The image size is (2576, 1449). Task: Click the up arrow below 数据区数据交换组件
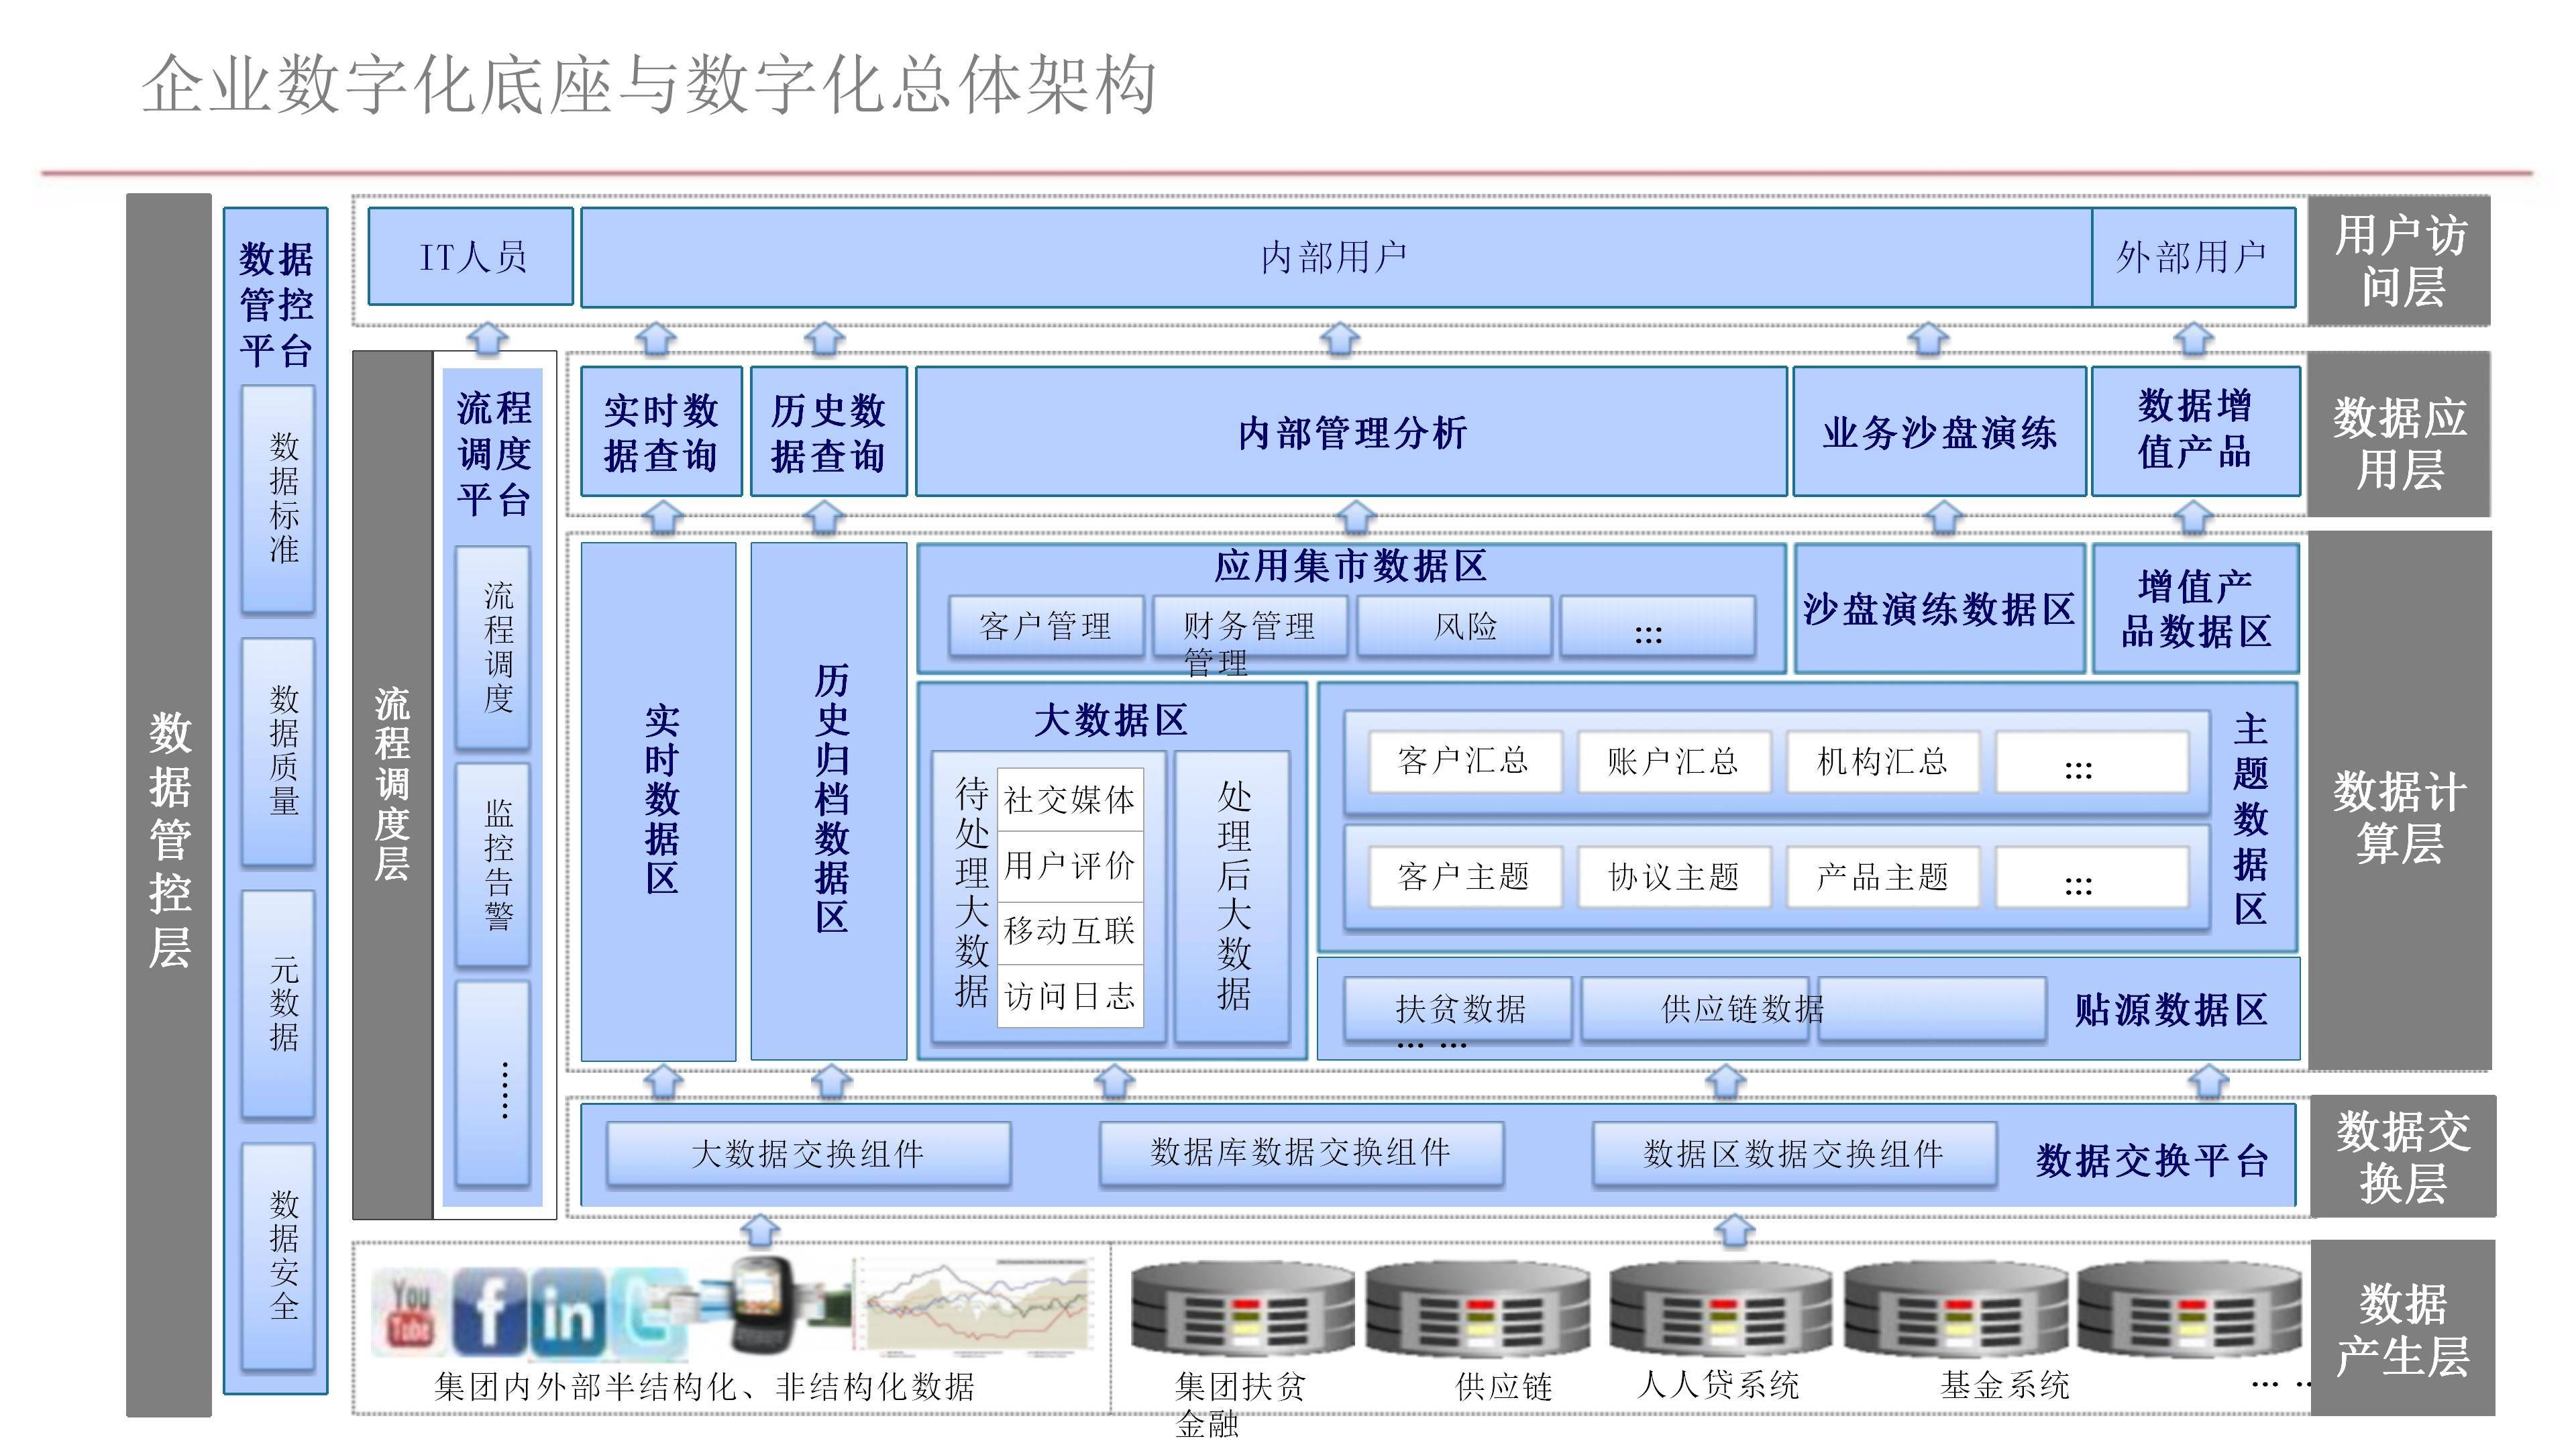click(x=1735, y=1231)
